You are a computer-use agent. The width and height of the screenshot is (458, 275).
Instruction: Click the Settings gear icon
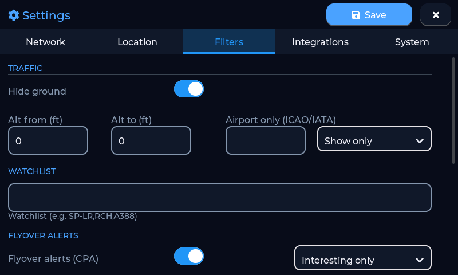[13, 15]
